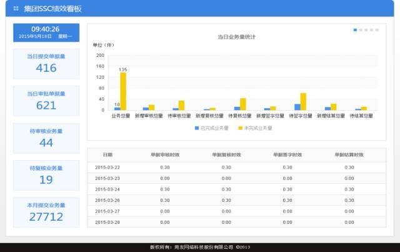The image size is (400, 252).
Task: Click 单据复核时效 value in 2015-03-24 row
Action: click(226, 189)
